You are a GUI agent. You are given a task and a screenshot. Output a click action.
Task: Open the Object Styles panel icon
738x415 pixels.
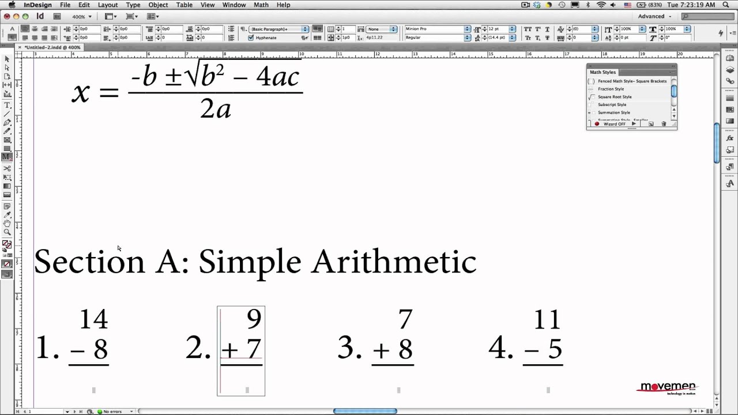coord(730,150)
